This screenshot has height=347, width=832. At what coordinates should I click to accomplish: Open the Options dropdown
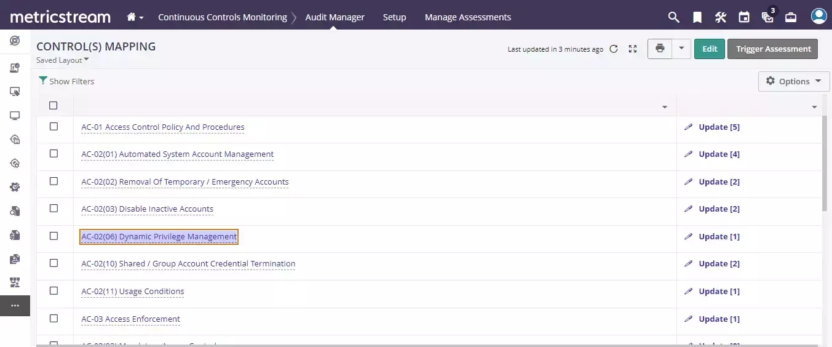click(794, 81)
